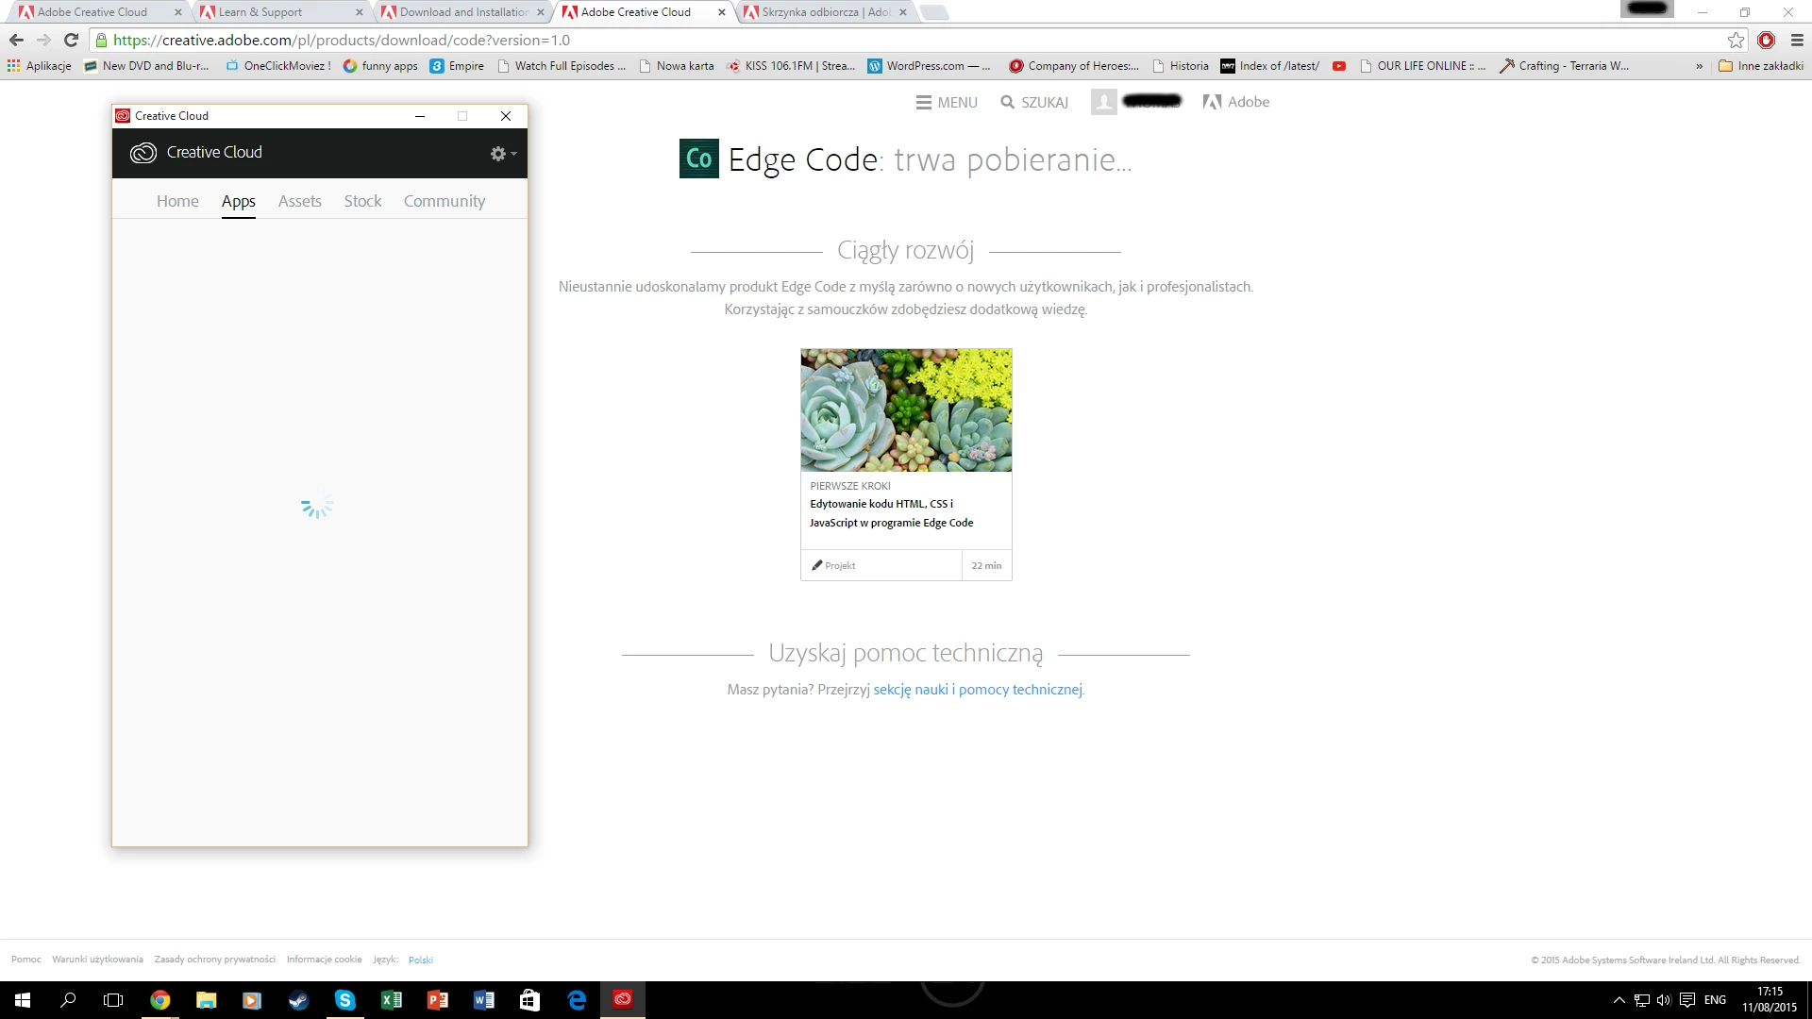The width and height of the screenshot is (1812, 1019).
Task: Switch to the Home tab
Action: (x=177, y=201)
